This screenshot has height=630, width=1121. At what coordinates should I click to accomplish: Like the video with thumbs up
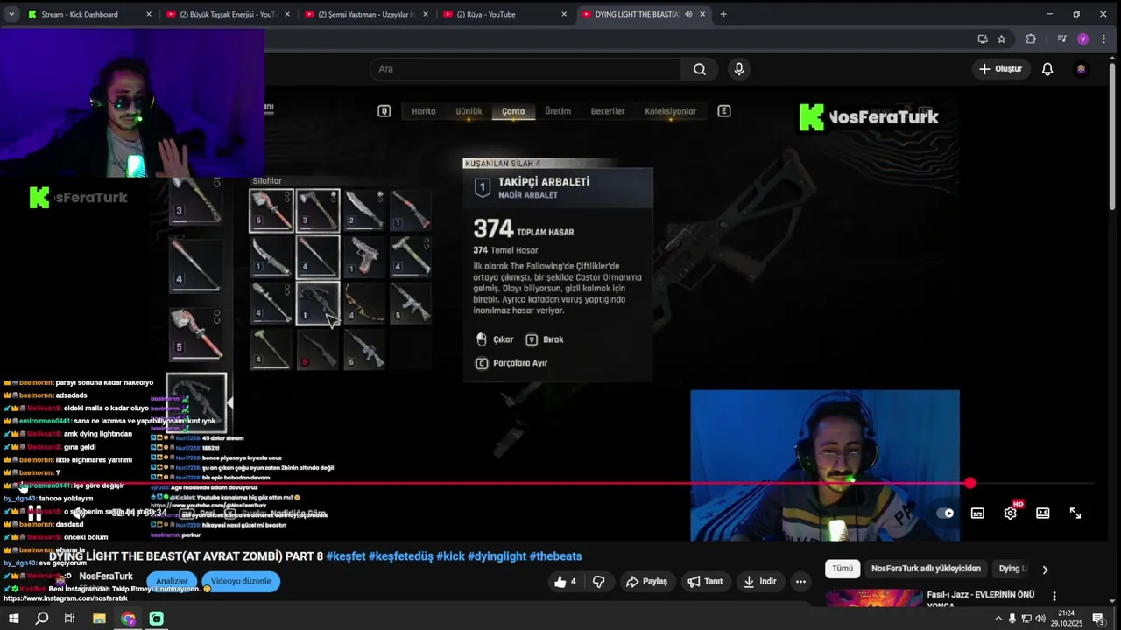point(565,581)
